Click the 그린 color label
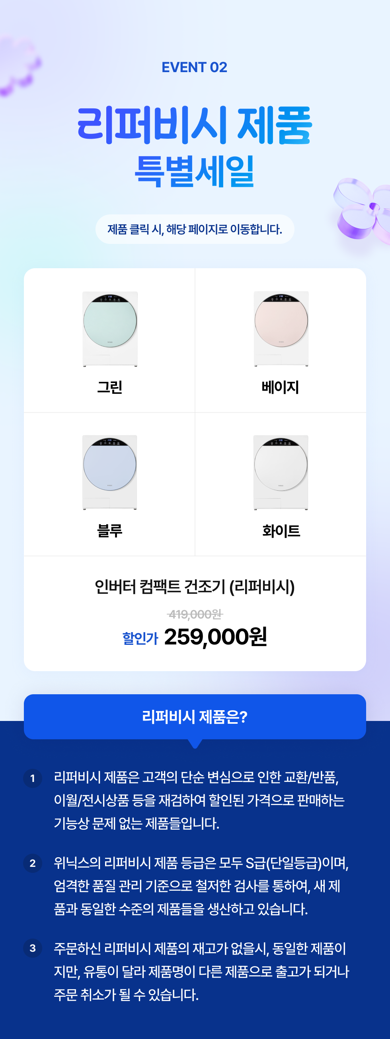 [109, 387]
